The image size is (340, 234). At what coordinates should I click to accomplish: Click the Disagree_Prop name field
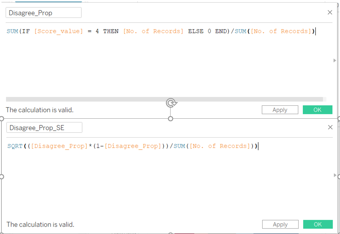point(43,13)
